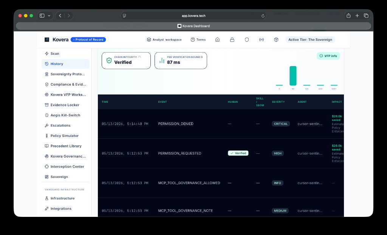Open Policy Simulator
Screen dimensions: 387x235
tap(66, 136)
